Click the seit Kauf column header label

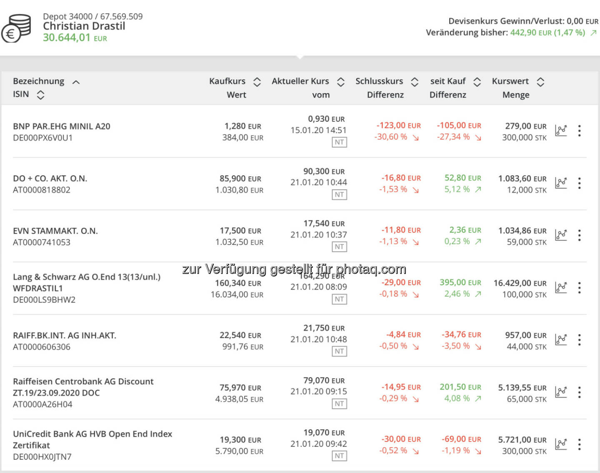pyautogui.click(x=448, y=81)
